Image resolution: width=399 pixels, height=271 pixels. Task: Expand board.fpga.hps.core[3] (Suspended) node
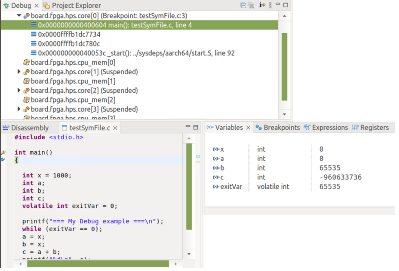pos(19,109)
